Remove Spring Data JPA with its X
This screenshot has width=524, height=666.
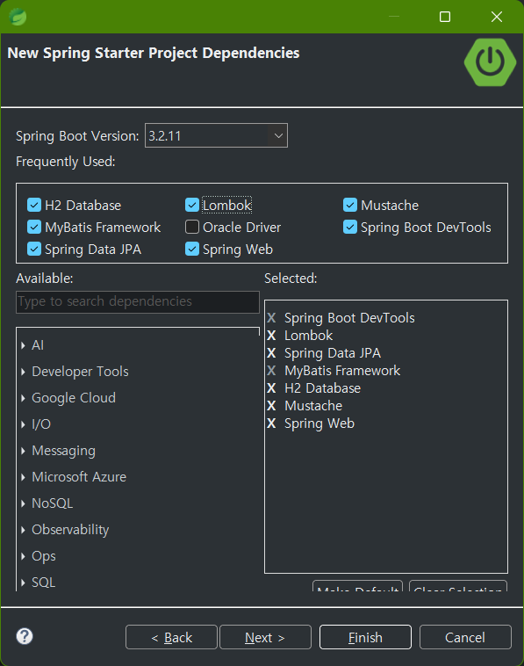(x=271, y=353)
